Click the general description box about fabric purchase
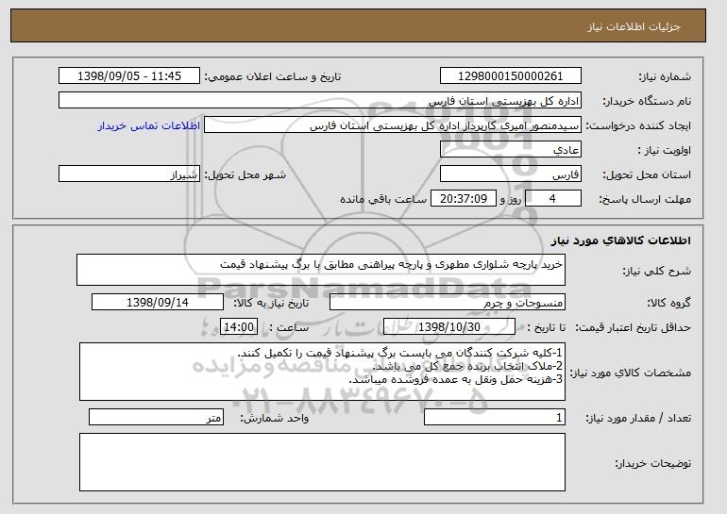727x514 pixels. click(321, 270)
